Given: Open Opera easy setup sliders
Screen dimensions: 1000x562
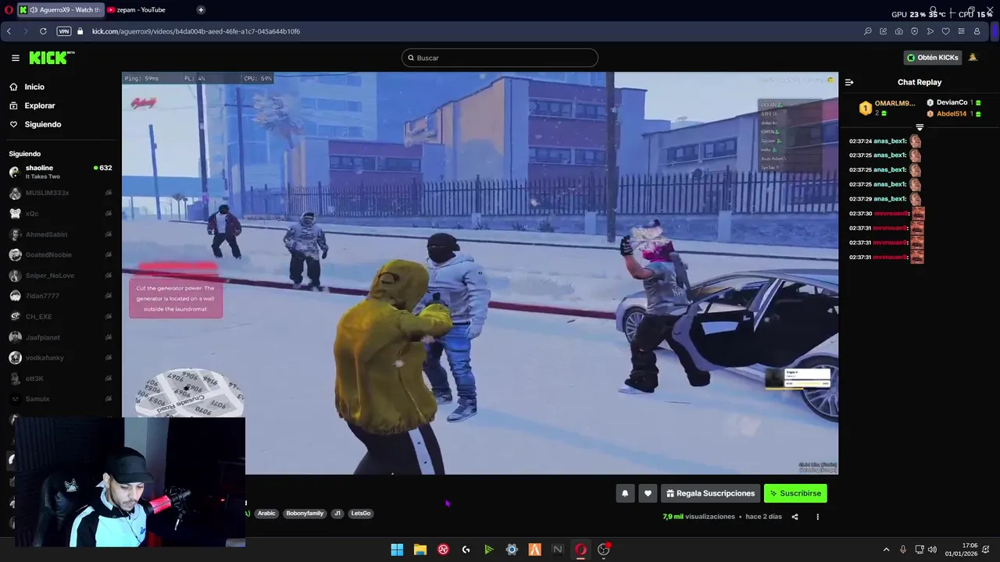Looking at the screenshot, I should coord(961,31).
